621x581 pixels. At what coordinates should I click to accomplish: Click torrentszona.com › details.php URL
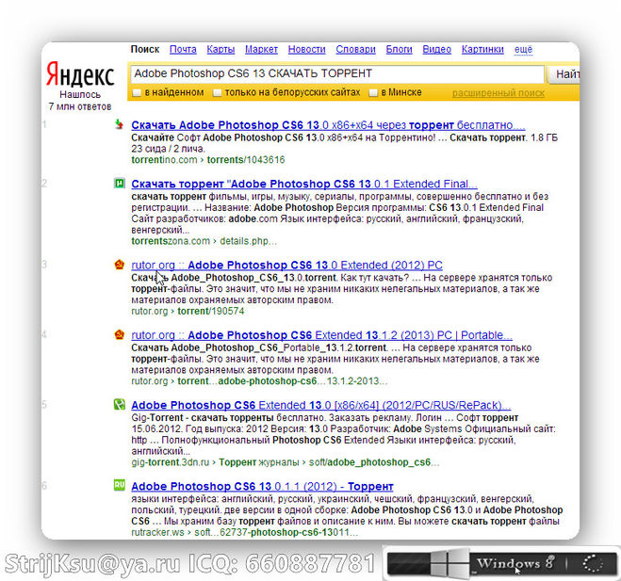204,241
